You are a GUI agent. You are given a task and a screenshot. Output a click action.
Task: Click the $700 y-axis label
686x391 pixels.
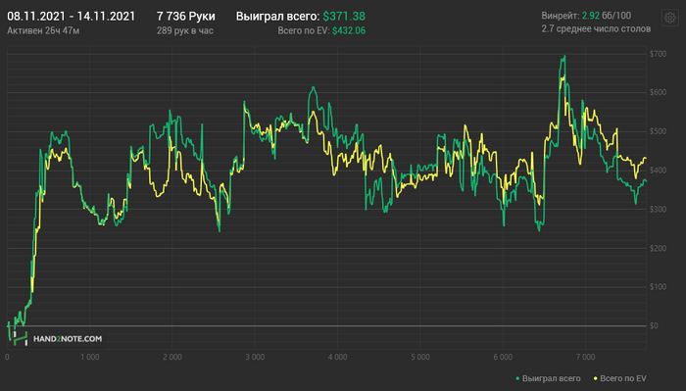click(x=658, y=54)
